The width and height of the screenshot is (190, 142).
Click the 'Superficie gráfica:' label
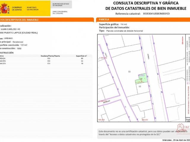109,24
